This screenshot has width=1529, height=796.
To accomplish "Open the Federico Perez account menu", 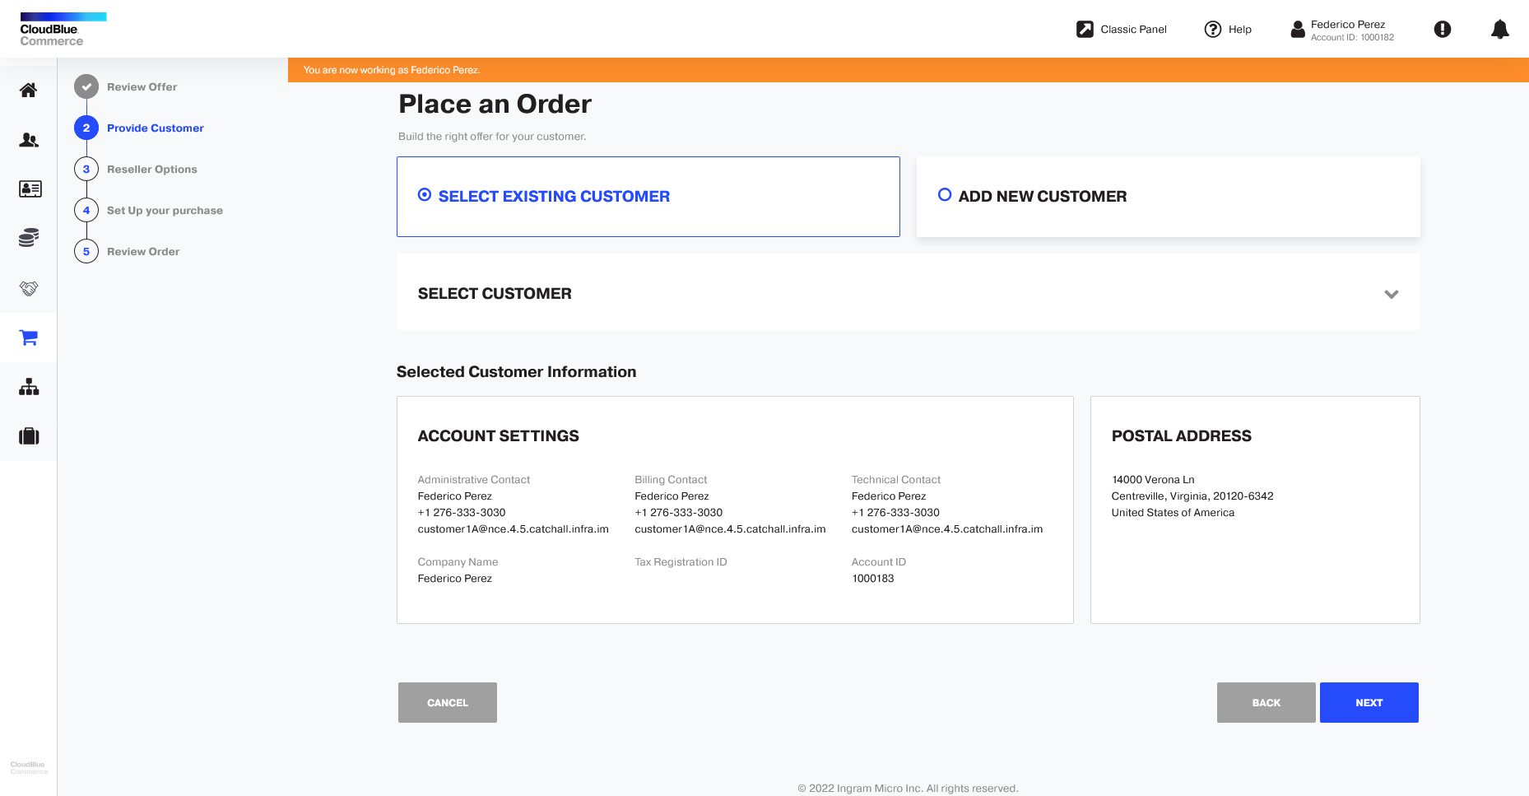I will pyautogui.click(x=1342, y=30).
